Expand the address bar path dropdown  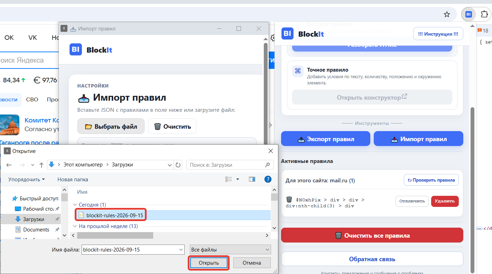[170, 165]
